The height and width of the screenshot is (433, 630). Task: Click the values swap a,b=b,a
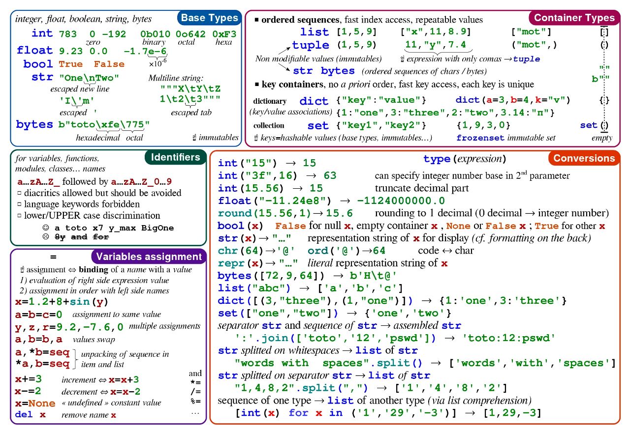pyautogui.click(x=39, y=340)
